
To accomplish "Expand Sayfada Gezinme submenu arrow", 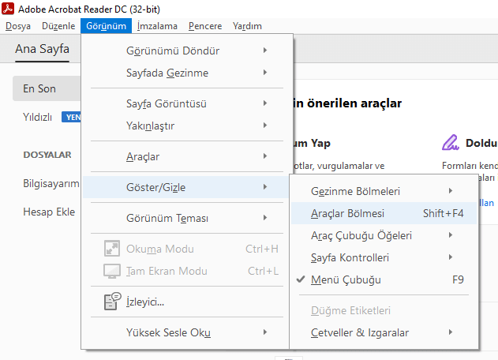I will coord(265,73).
